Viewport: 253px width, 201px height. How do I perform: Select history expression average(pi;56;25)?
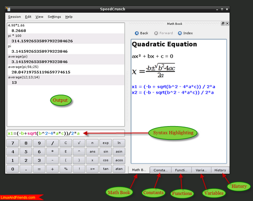pyautogui.click(x=23, y=67)
